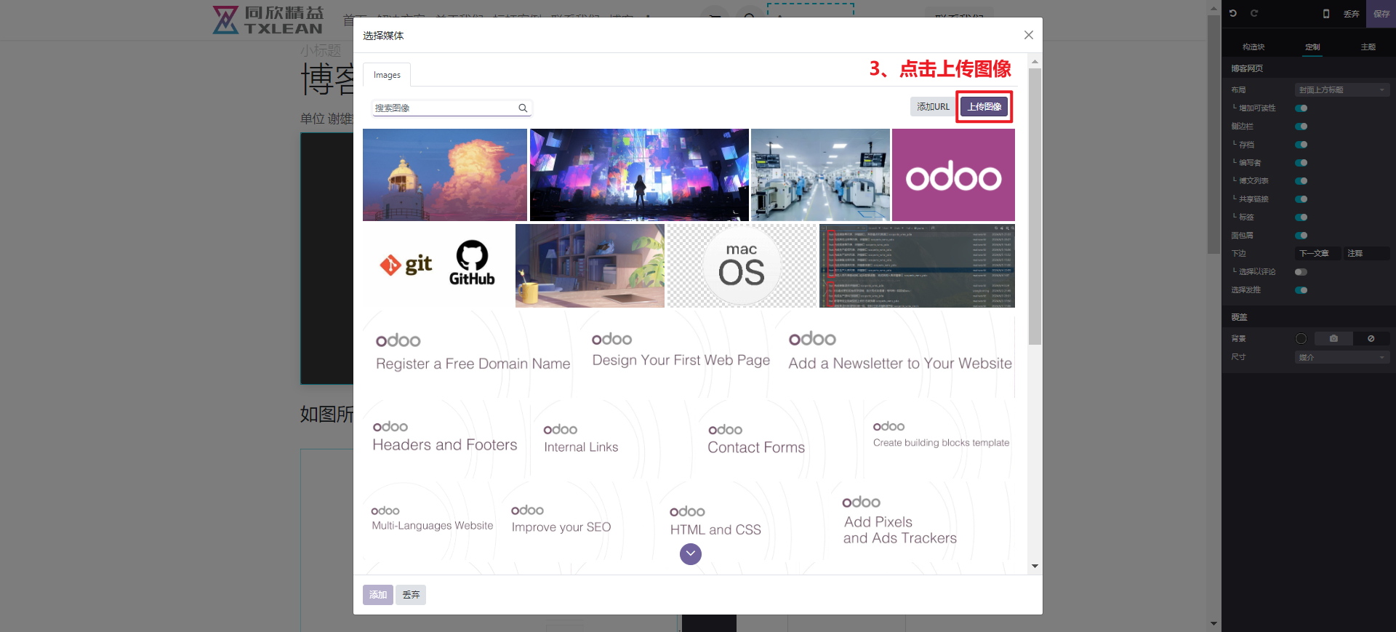This screenshot has height=632, width=1396.
Task: Switch to the Images tab
Action: pyautogui.click(x=387, y=75)
